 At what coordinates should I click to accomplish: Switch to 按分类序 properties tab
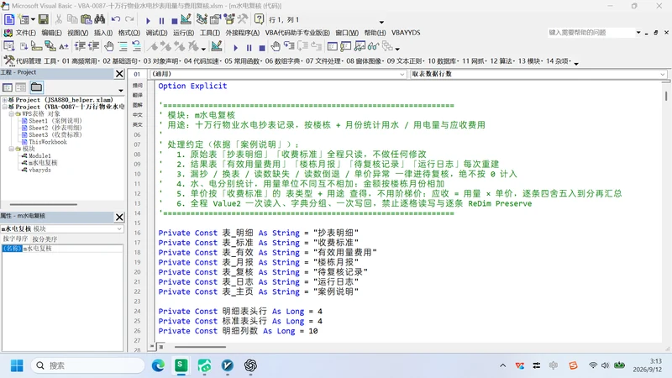(x=45, y=239)
